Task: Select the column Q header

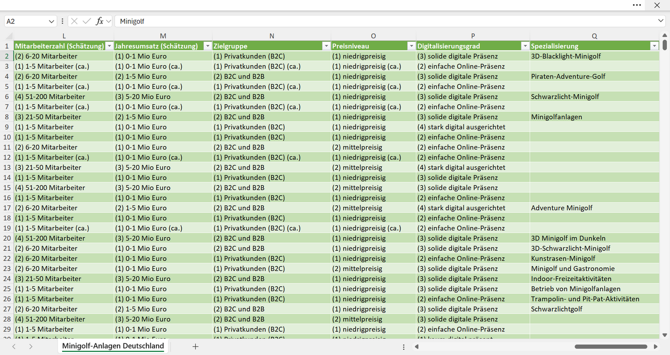Action: pos(594,36)
